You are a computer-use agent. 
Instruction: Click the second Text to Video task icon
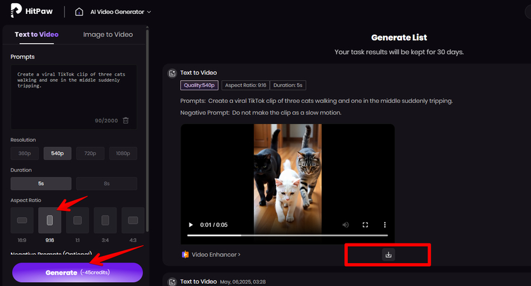[172, 282]
